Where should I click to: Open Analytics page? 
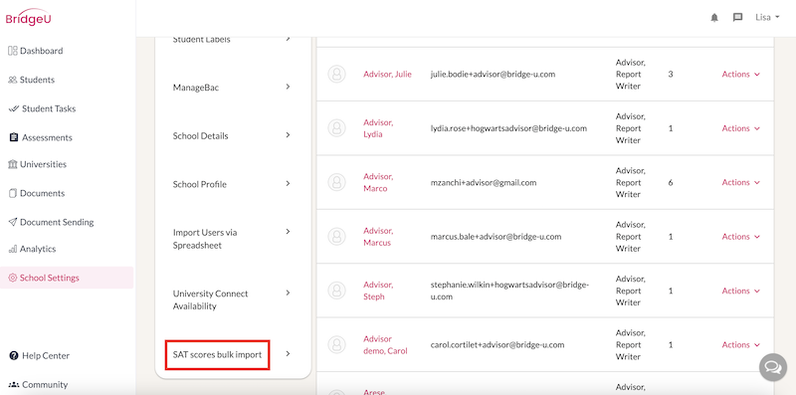38,250
